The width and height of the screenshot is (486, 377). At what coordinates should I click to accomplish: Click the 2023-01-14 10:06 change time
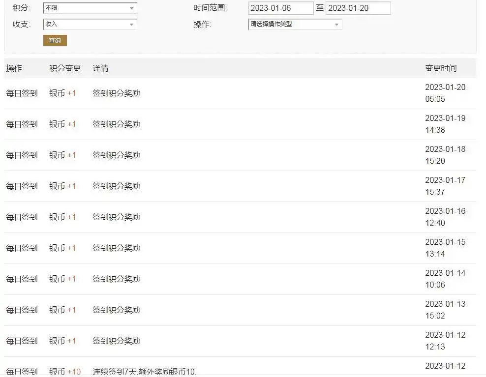[x=445, y=279]
